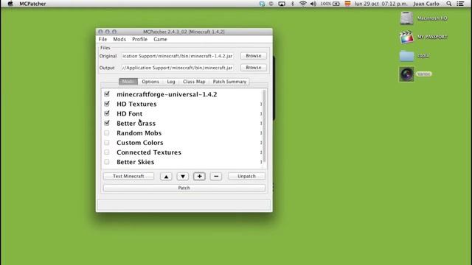Enable the Random Mobs mod

coord(107,132)
